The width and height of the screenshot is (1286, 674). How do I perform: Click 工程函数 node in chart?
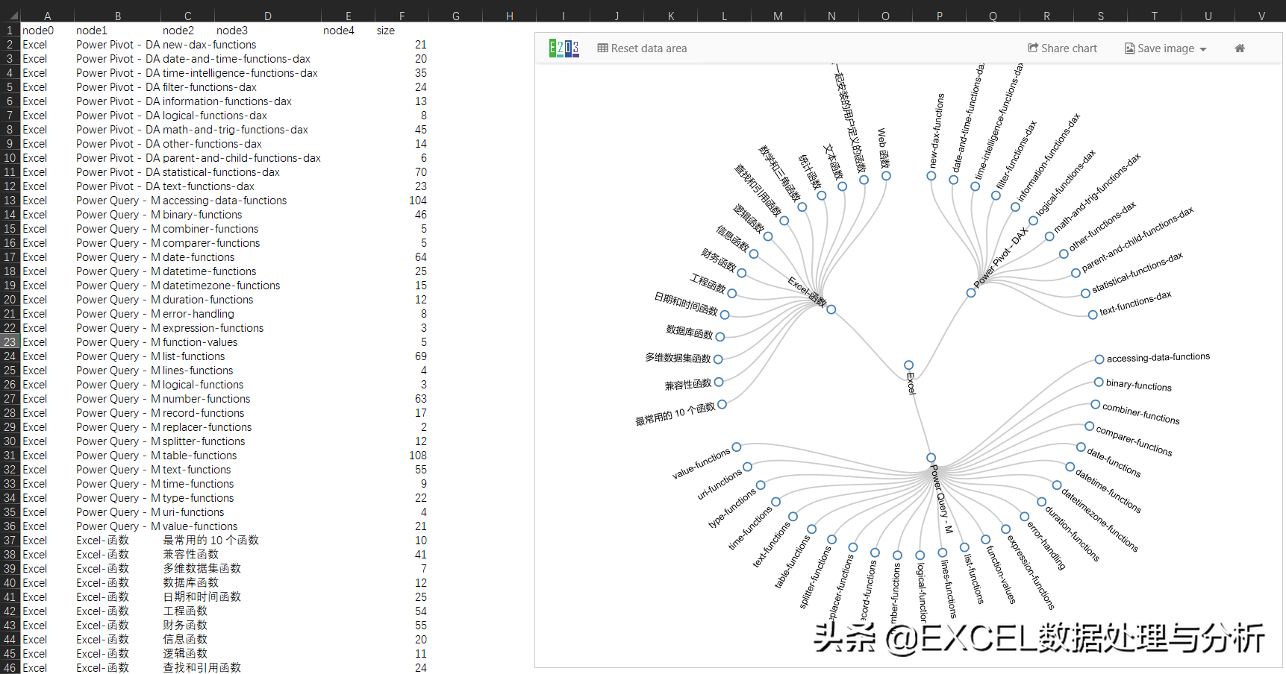tap(732, 294)
